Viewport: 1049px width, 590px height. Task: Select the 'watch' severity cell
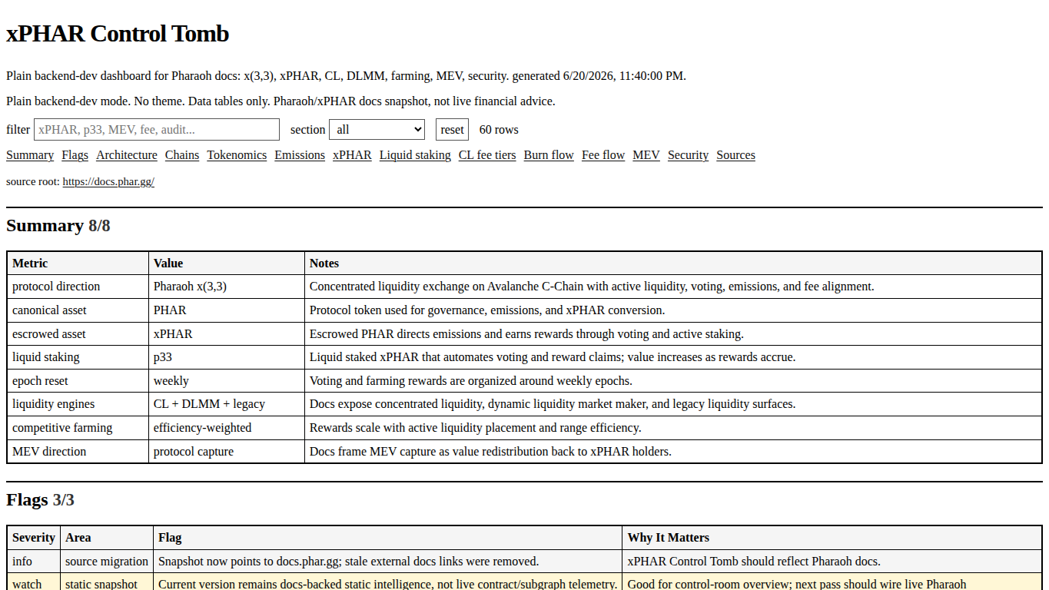34,582
